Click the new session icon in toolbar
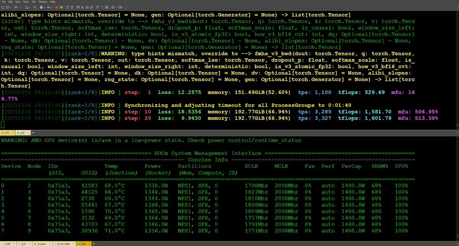459x246 pixels. [x=3, y=7]
